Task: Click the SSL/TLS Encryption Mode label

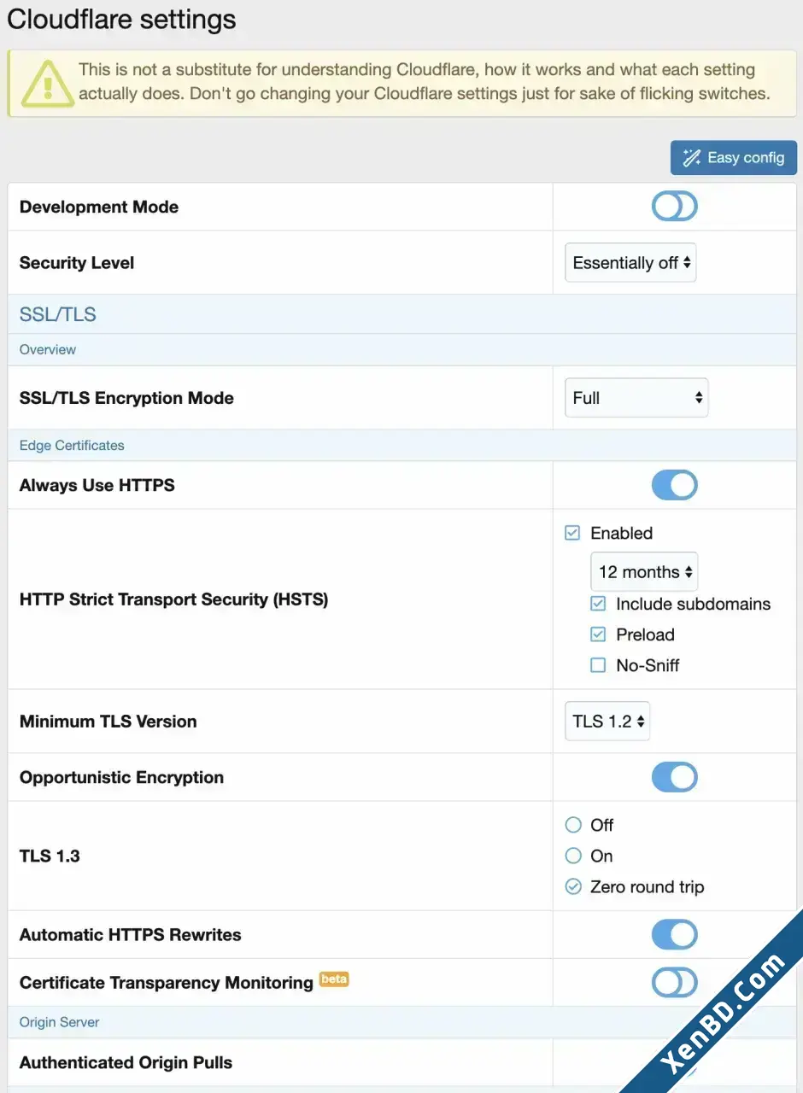Action: click(126, 398)
